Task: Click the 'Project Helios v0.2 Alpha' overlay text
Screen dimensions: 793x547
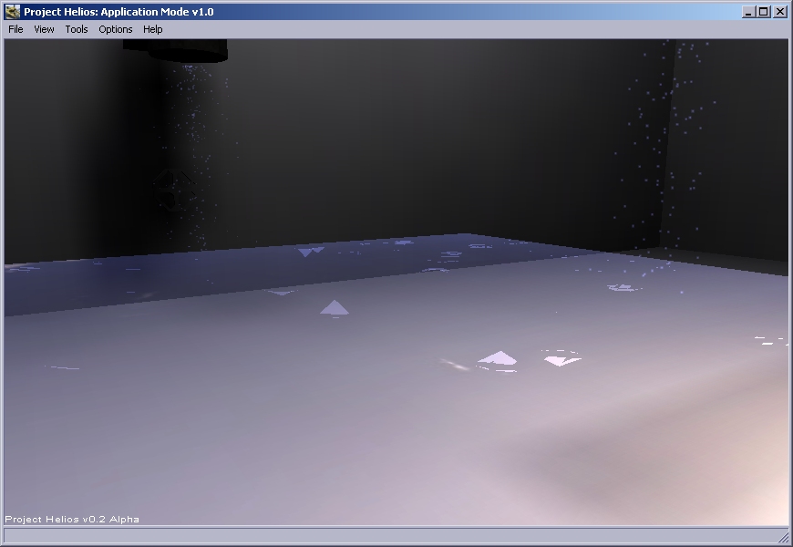Action: [72, 520]
